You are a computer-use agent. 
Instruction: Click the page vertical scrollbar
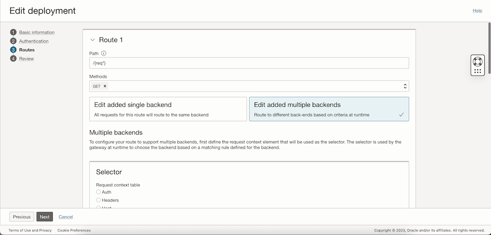(x=489, y=48)
